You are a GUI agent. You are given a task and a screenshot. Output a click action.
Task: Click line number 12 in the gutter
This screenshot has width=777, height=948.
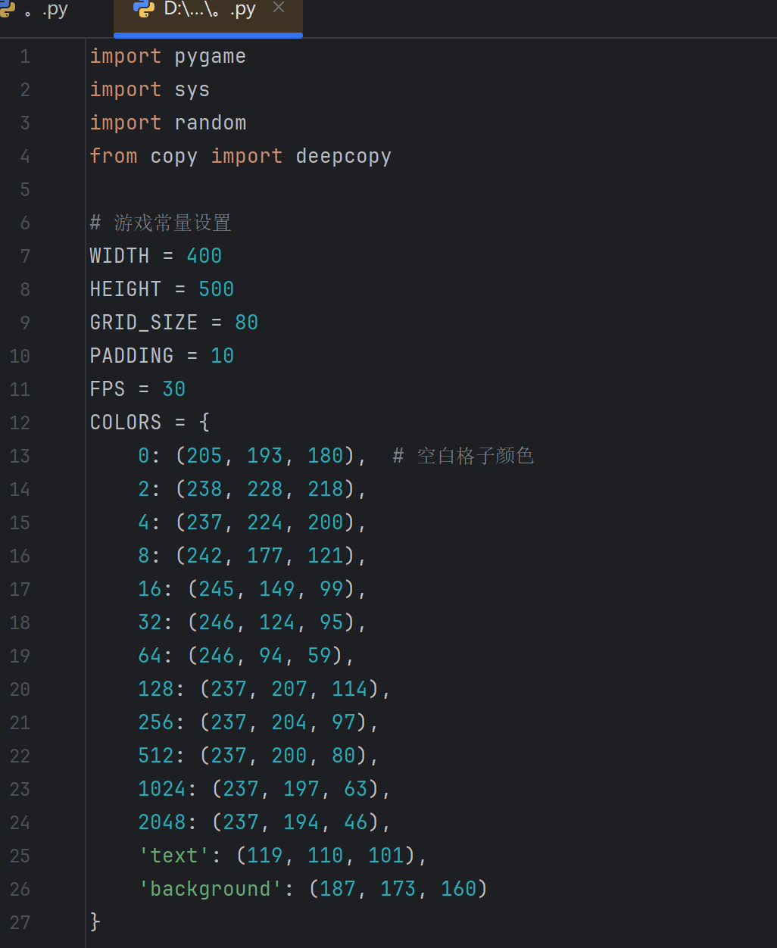[x=20, y=423]
